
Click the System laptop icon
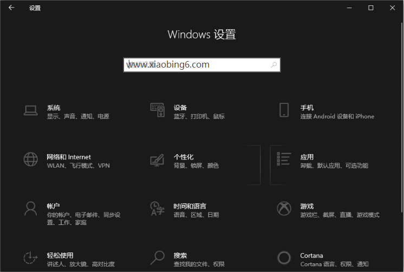coord(31,111)
